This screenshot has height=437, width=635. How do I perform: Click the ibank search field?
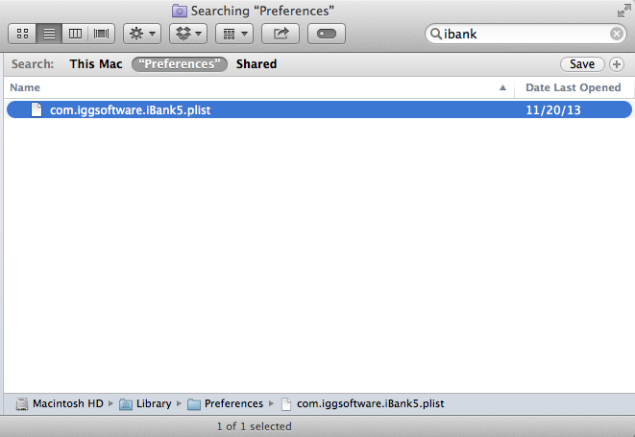(525, 34)
